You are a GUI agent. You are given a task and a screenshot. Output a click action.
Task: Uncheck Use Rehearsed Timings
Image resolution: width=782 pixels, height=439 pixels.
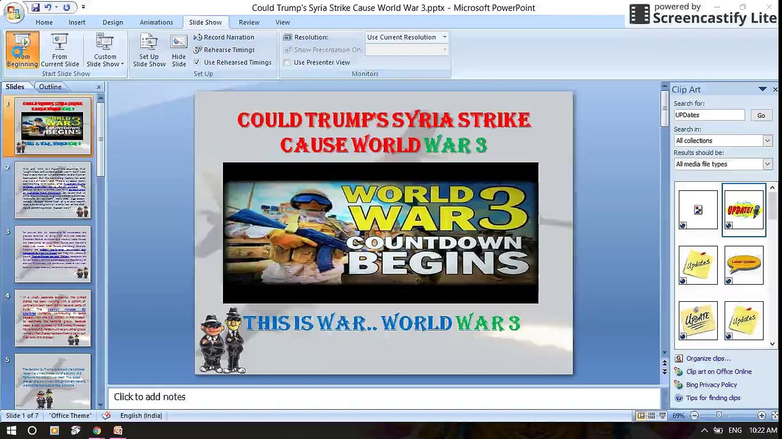(x=197, y=62)
